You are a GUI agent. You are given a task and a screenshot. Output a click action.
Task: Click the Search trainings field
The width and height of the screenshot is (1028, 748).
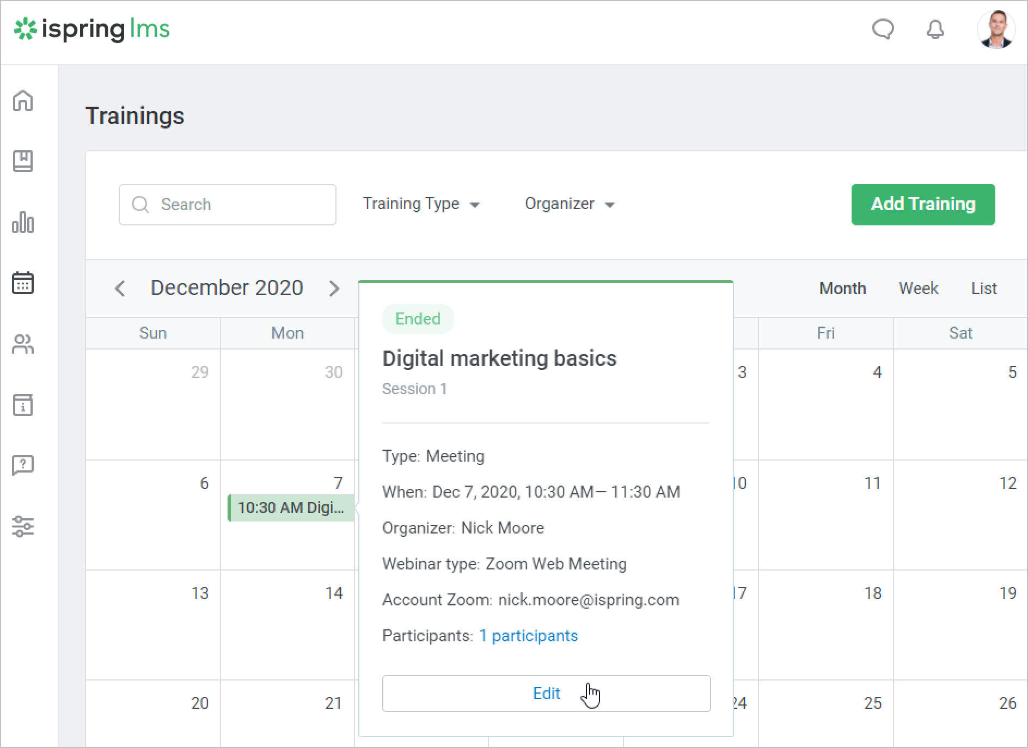(x=228, y=205)
